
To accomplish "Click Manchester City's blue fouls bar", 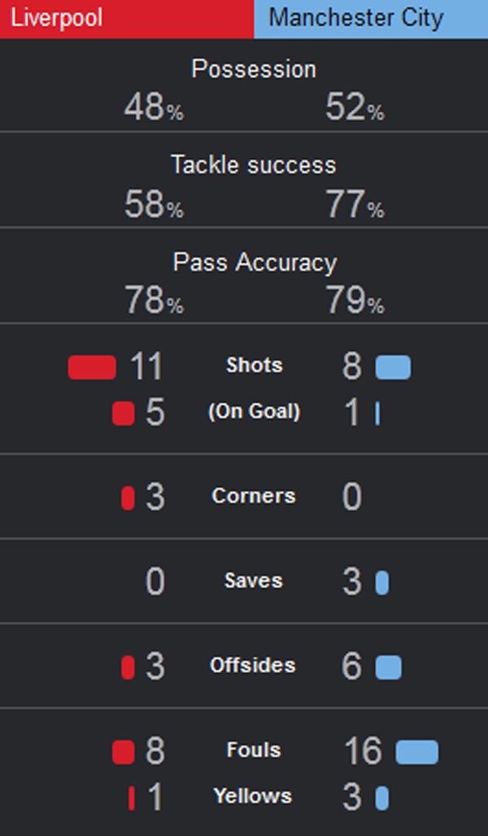I will tap(416, 751).
